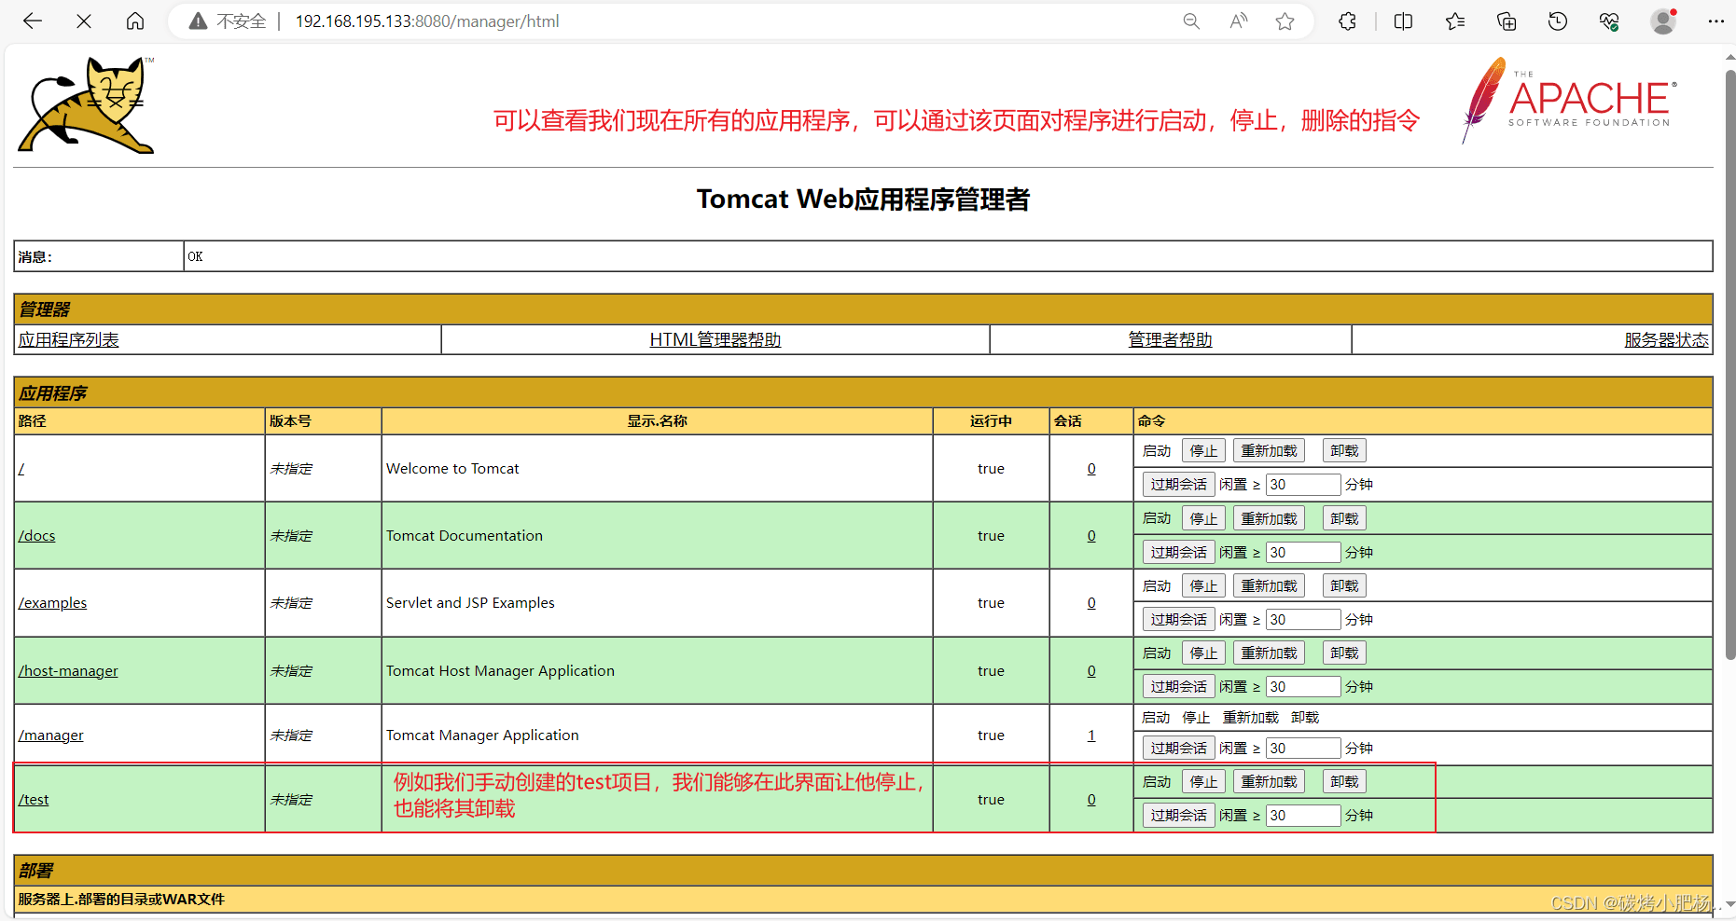Click the Apache Software Foundation logo
Image resolution: width=1736 pixels, height=921 pixels.
(x=1569, y=101)
